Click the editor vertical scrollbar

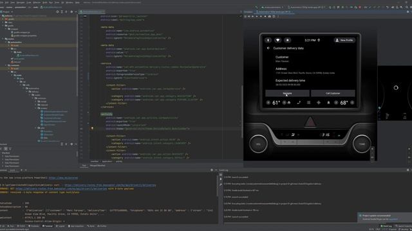click(242, 112)
